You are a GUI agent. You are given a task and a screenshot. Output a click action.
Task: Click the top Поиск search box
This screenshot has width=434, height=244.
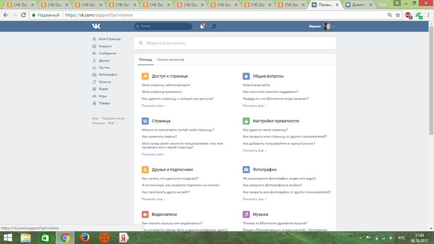164,26
